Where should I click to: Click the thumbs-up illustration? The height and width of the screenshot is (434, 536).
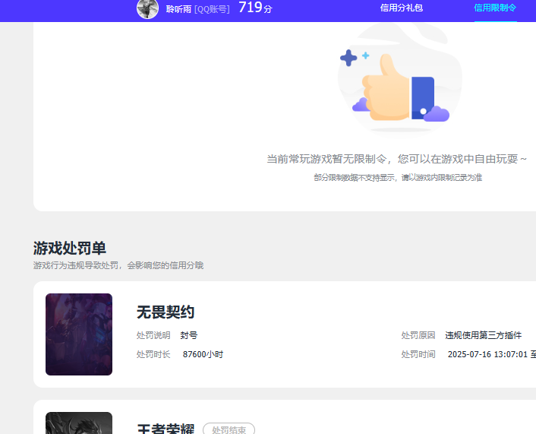pos(399,81)
